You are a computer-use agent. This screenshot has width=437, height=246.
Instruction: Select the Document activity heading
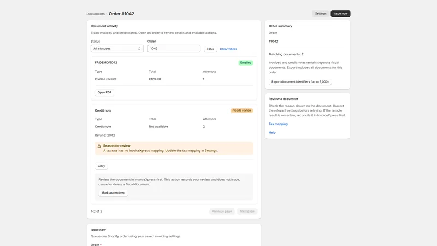104,26
